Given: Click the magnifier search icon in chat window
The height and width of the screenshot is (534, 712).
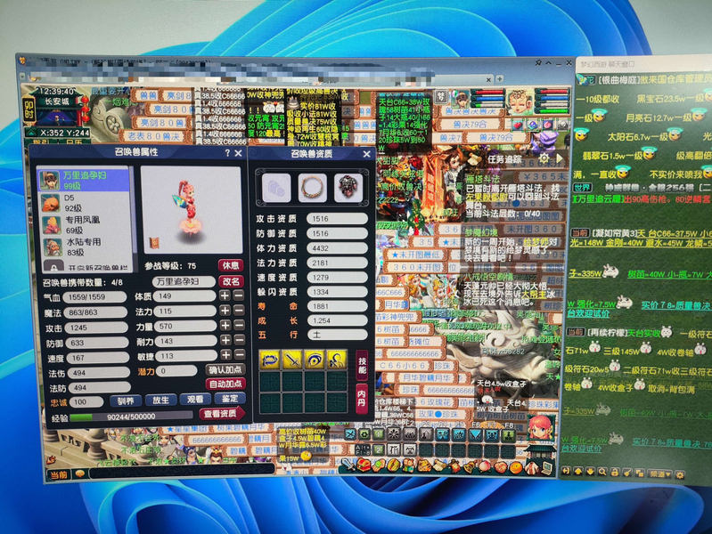Looking at the screenshot, I should tap(602, 472).
